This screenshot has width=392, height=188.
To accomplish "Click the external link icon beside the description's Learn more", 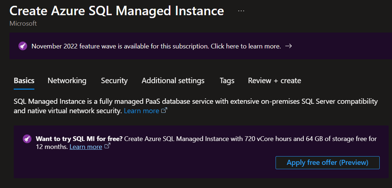I will [x=165, y=111].
